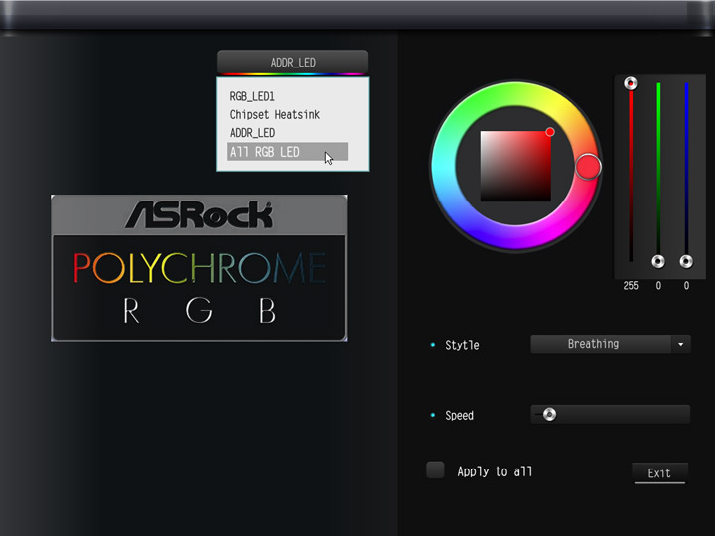Click on the Speed slider track
Screen dimensions: 715x536
tap(611, 414)
